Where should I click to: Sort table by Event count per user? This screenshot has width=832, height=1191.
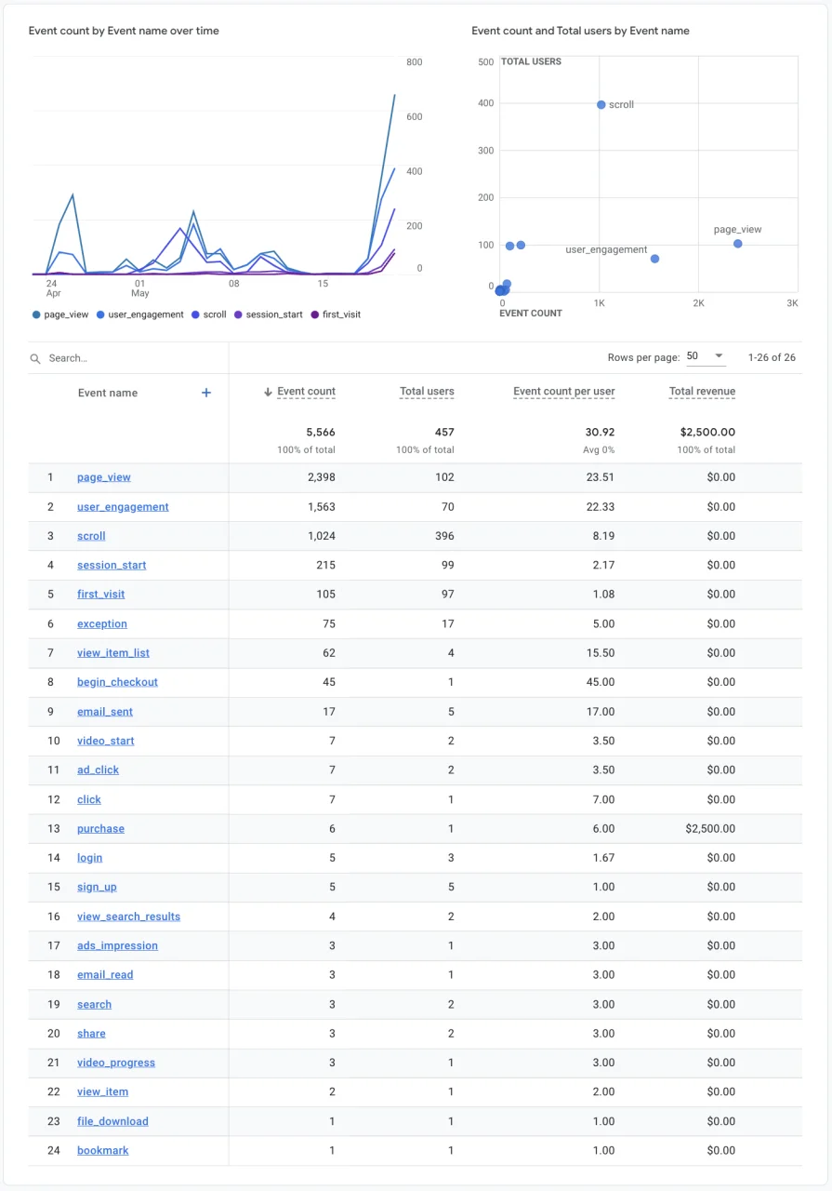(x=563, y=392)
